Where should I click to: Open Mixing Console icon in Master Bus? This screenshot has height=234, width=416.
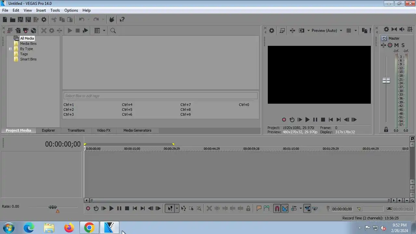coord(410,29)
